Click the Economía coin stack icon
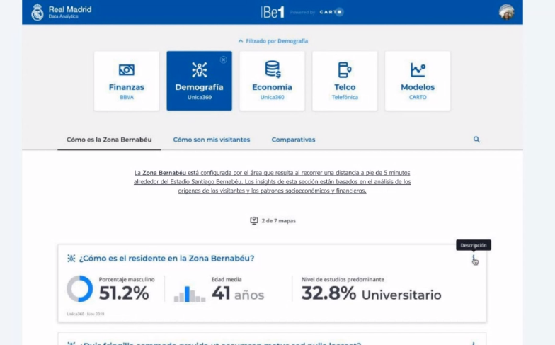The image size is (555, 345). pos(273,69)
